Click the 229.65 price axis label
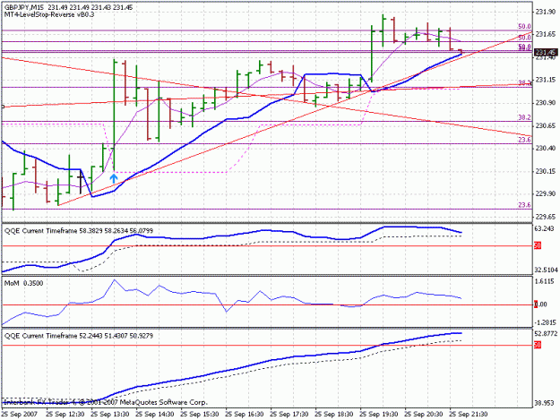560x420 pixels. tap(546, 217)
